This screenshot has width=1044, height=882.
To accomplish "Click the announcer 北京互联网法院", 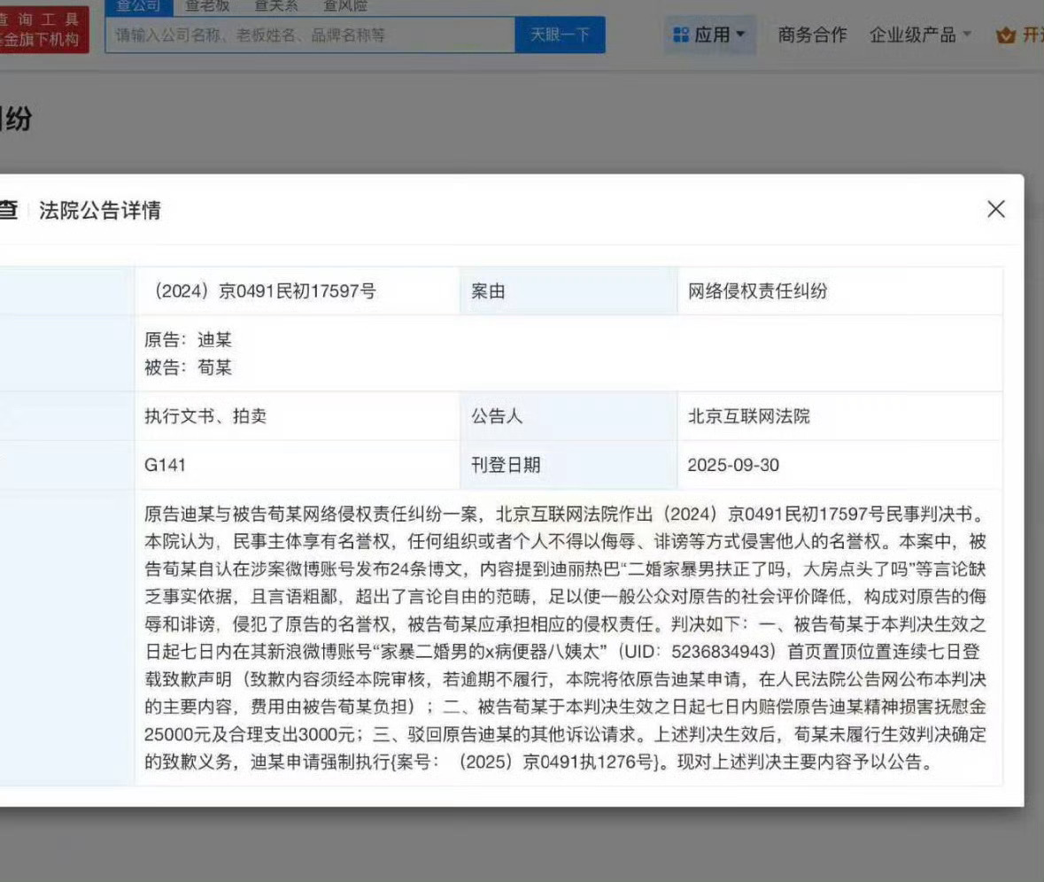I will [x=748, y=416].
